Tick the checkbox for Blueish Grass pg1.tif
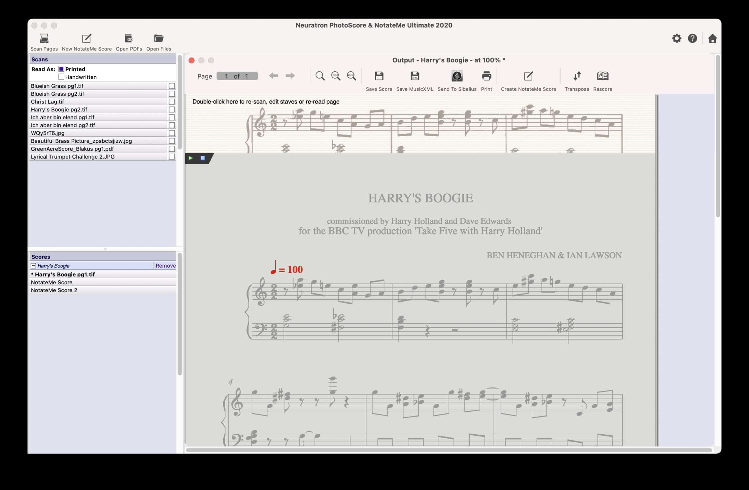This screenshot has width=749, height=490. (x=171, y=86)
